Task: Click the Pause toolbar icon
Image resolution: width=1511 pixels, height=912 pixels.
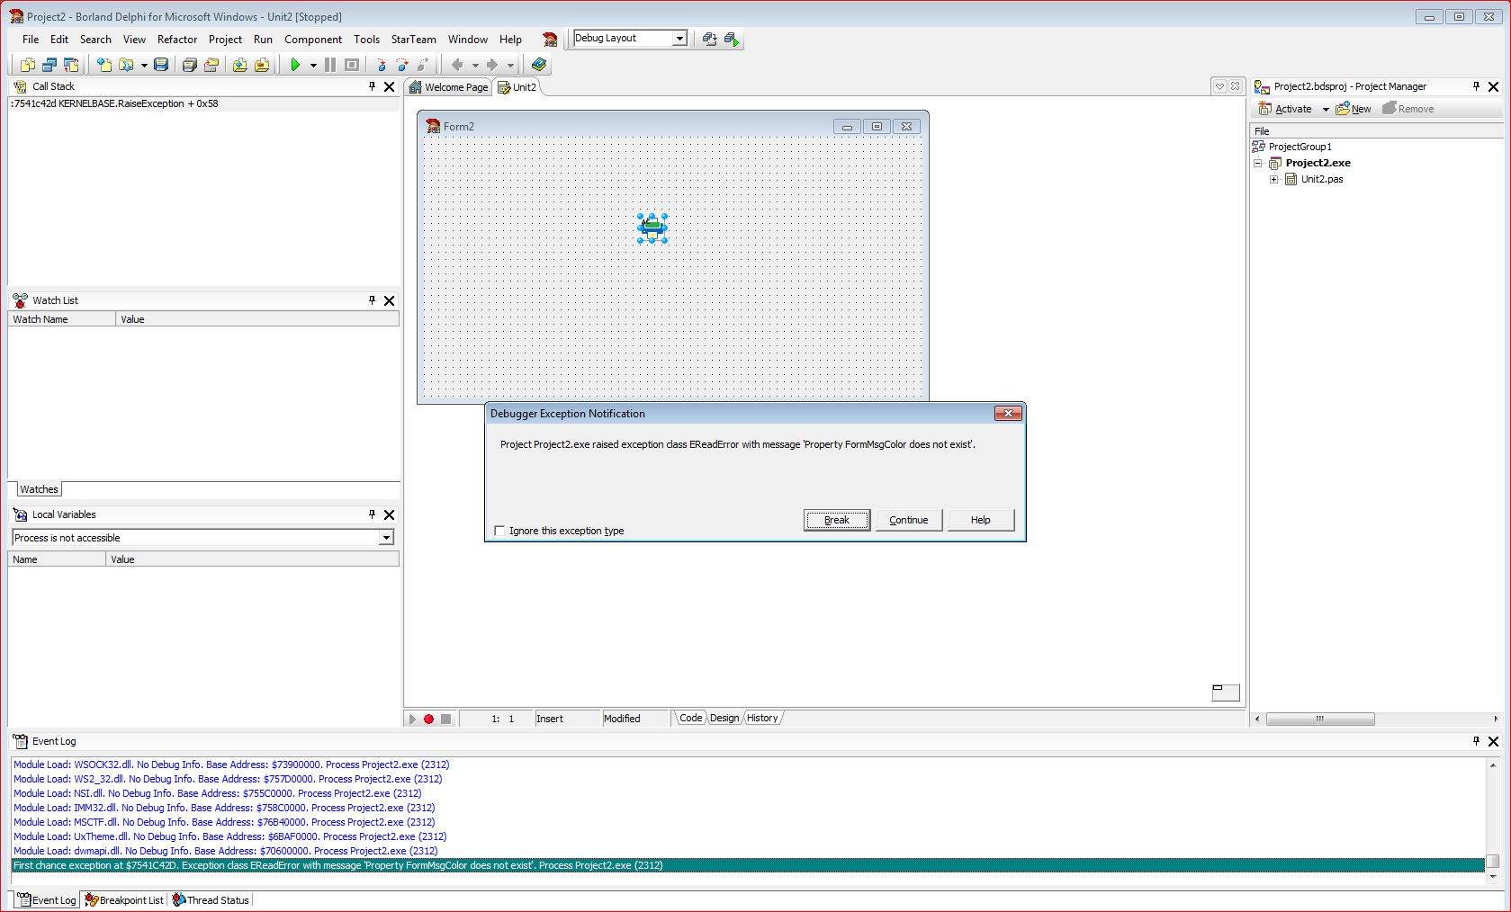Action: point(330,65)
